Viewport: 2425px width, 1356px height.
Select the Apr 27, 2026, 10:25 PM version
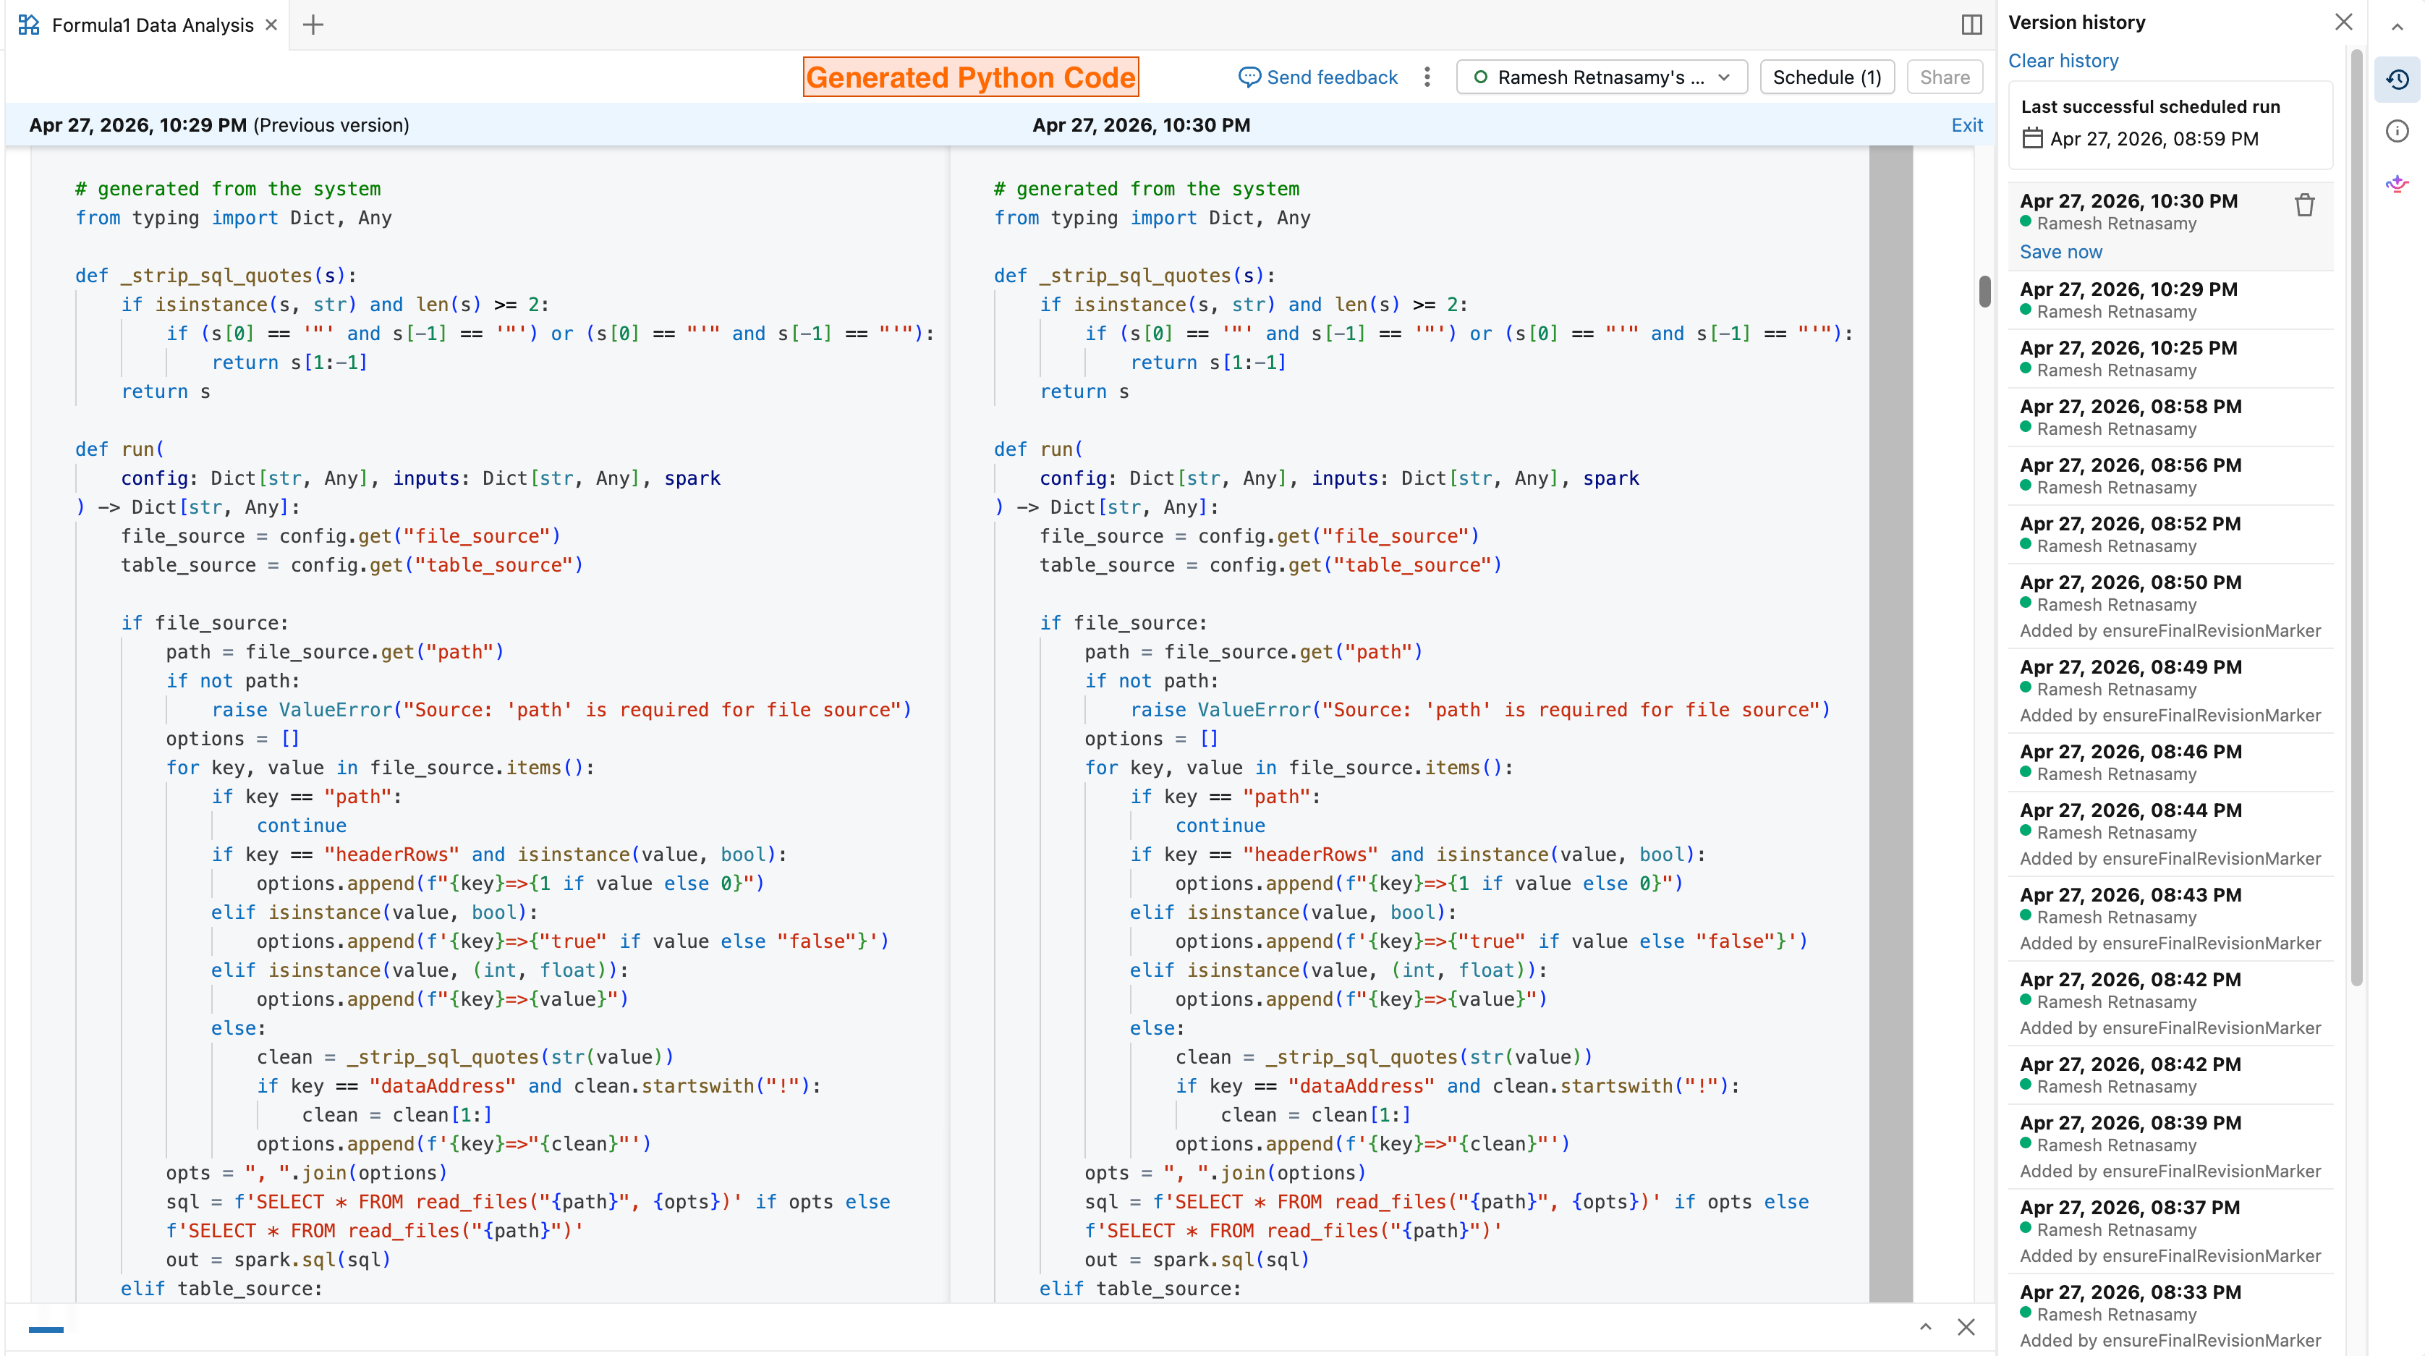(2170, 358)
